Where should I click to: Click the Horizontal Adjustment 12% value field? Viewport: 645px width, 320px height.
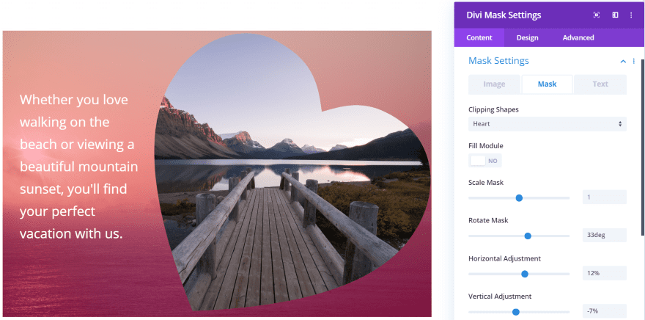(x=604, y=273)
